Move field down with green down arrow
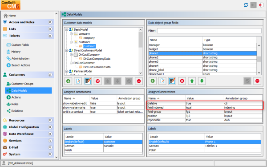The height and width of the screenshot is (167, 267). click(x=202, y=81)
